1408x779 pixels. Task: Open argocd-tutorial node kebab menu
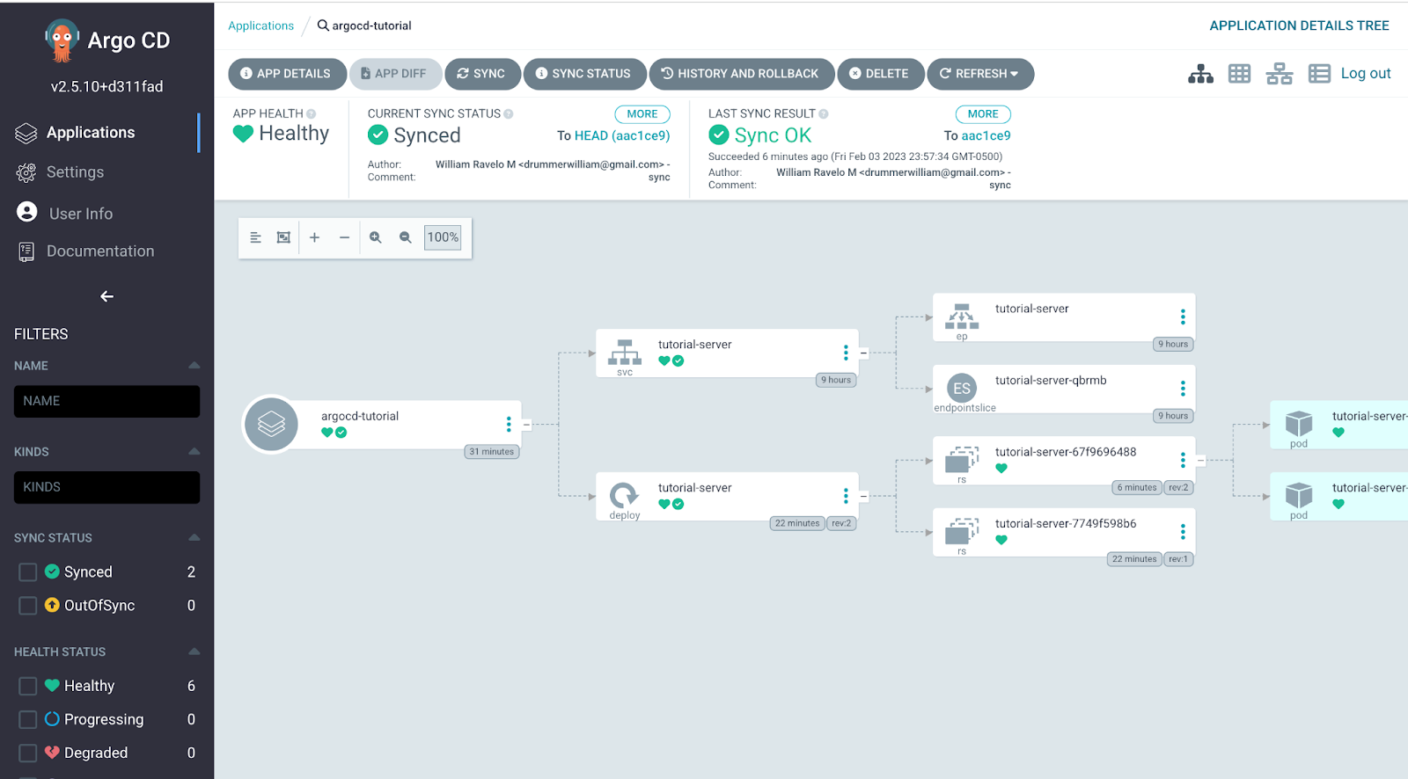tap(509, 425)
